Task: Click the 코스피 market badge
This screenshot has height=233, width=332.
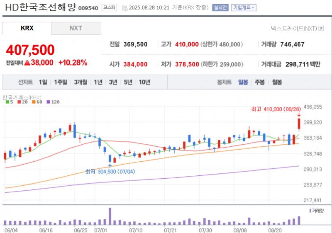Action: (110, 7)
